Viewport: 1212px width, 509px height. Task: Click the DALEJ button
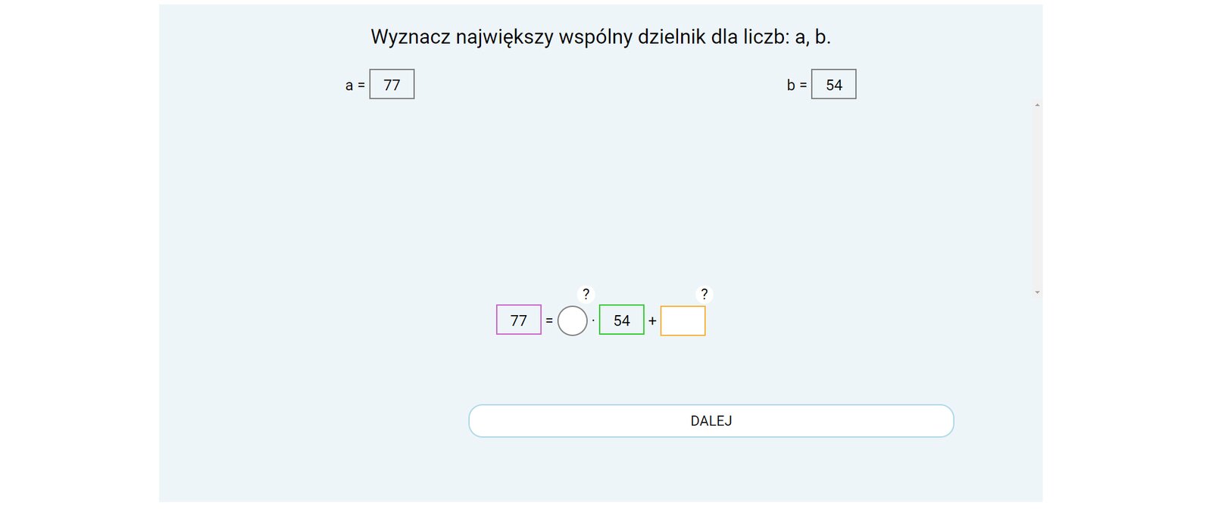711,421
